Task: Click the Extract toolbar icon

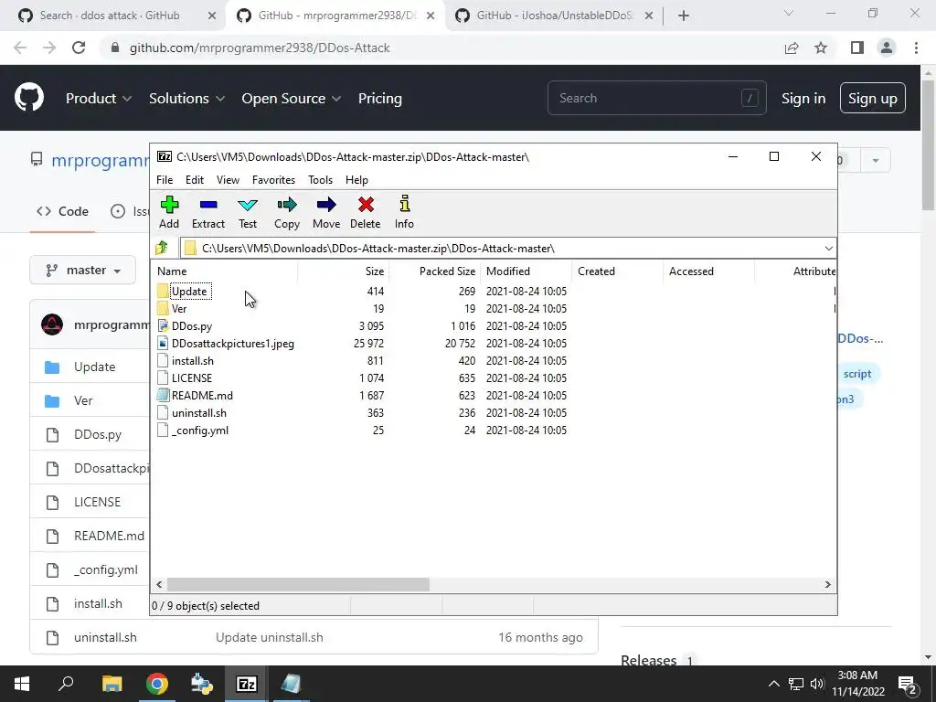Action: [208, 212]
